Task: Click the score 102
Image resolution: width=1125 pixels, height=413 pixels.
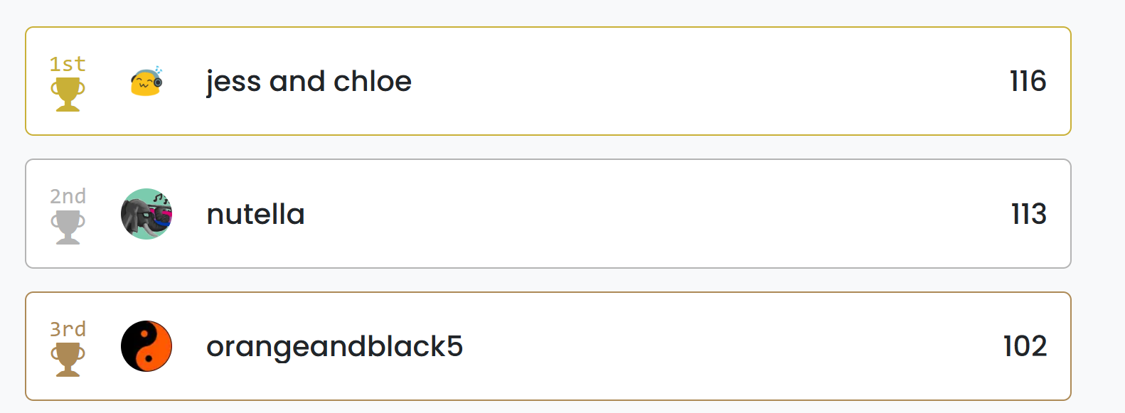Action: [1025, 346]
